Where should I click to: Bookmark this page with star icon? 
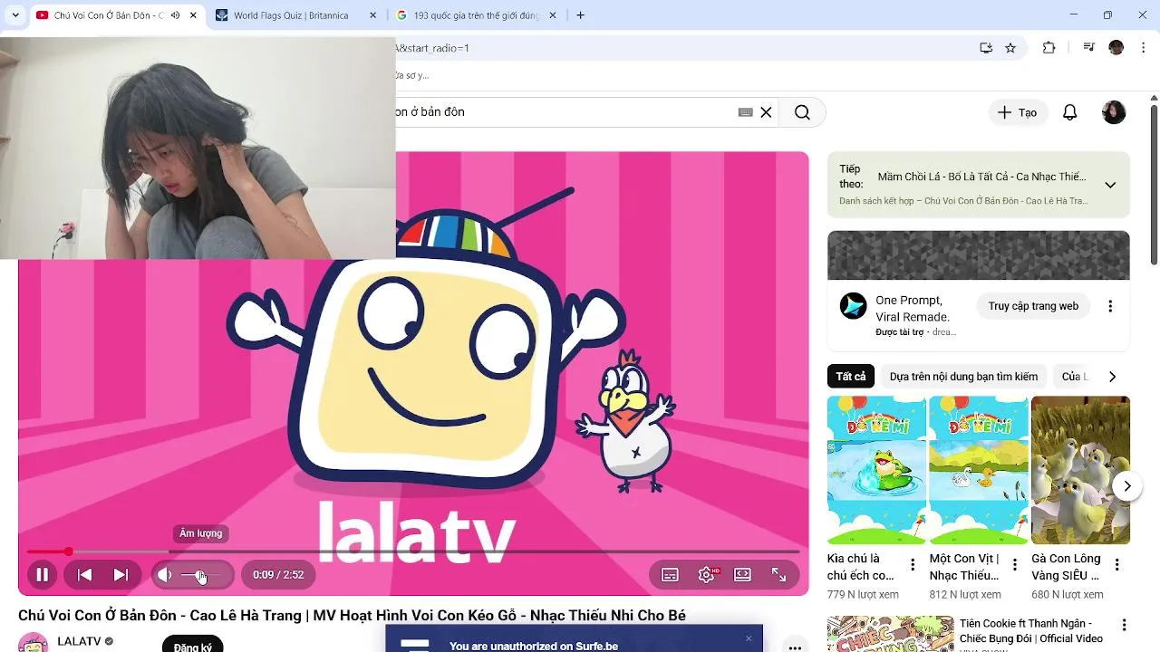coord(1010,48)
